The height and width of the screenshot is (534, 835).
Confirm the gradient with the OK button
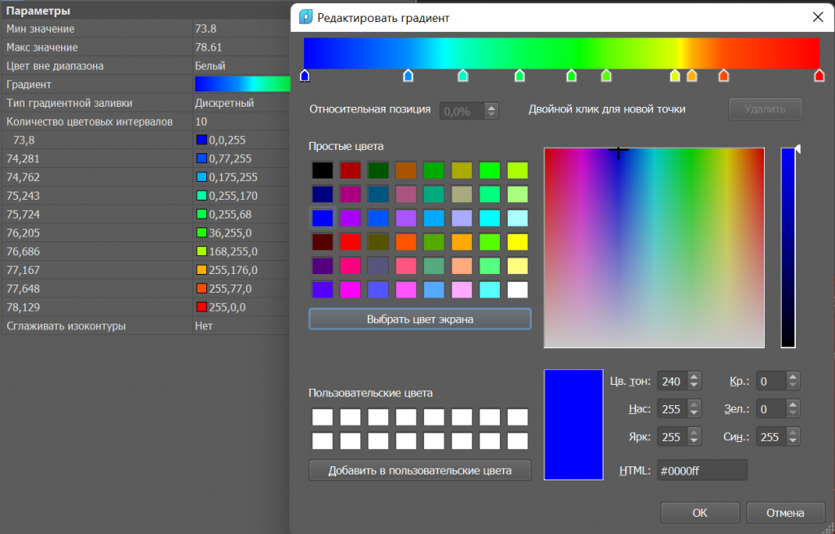(x=700, y=513)
